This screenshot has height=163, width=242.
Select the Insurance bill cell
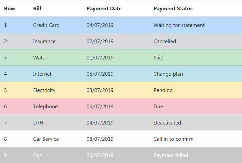[44, 41]
